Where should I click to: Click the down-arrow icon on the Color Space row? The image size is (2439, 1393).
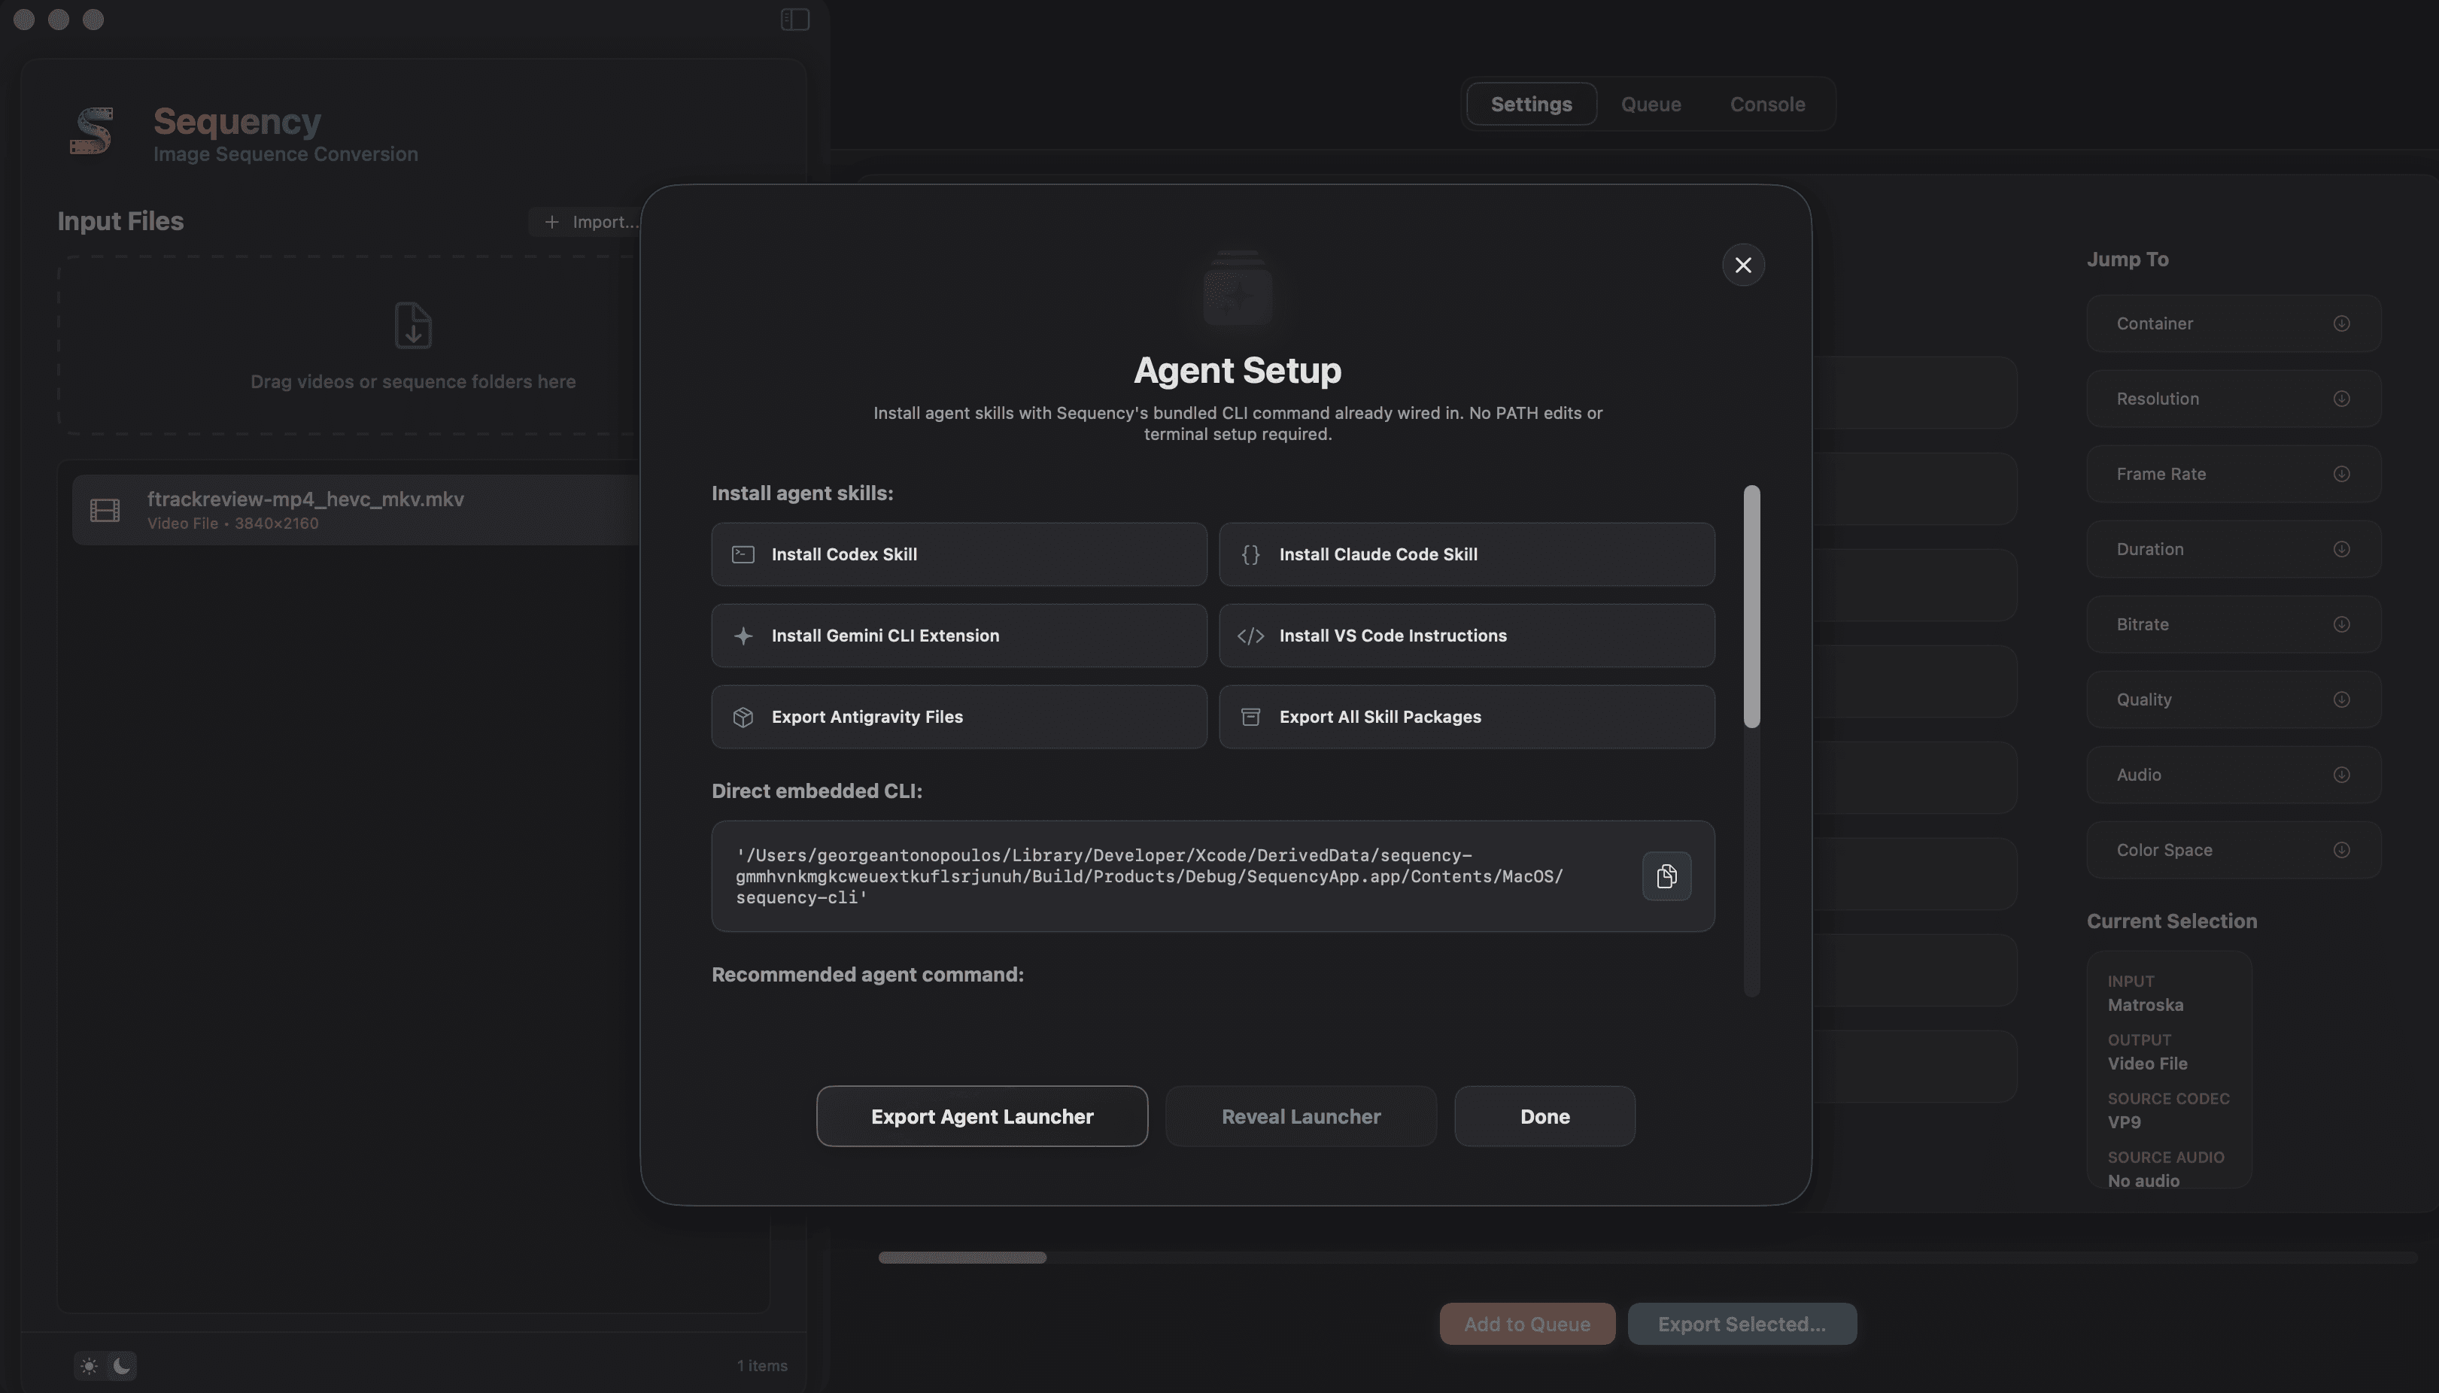[2341, 850]
